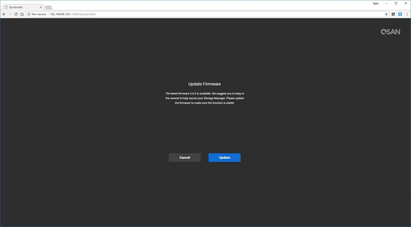The image size is (411, 227).
Task: Open the blue download extension icon
Action: (x=400, y=14)
